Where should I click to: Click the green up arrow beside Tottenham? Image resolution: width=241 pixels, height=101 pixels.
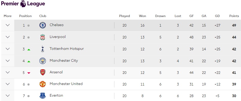coord(29,50)
